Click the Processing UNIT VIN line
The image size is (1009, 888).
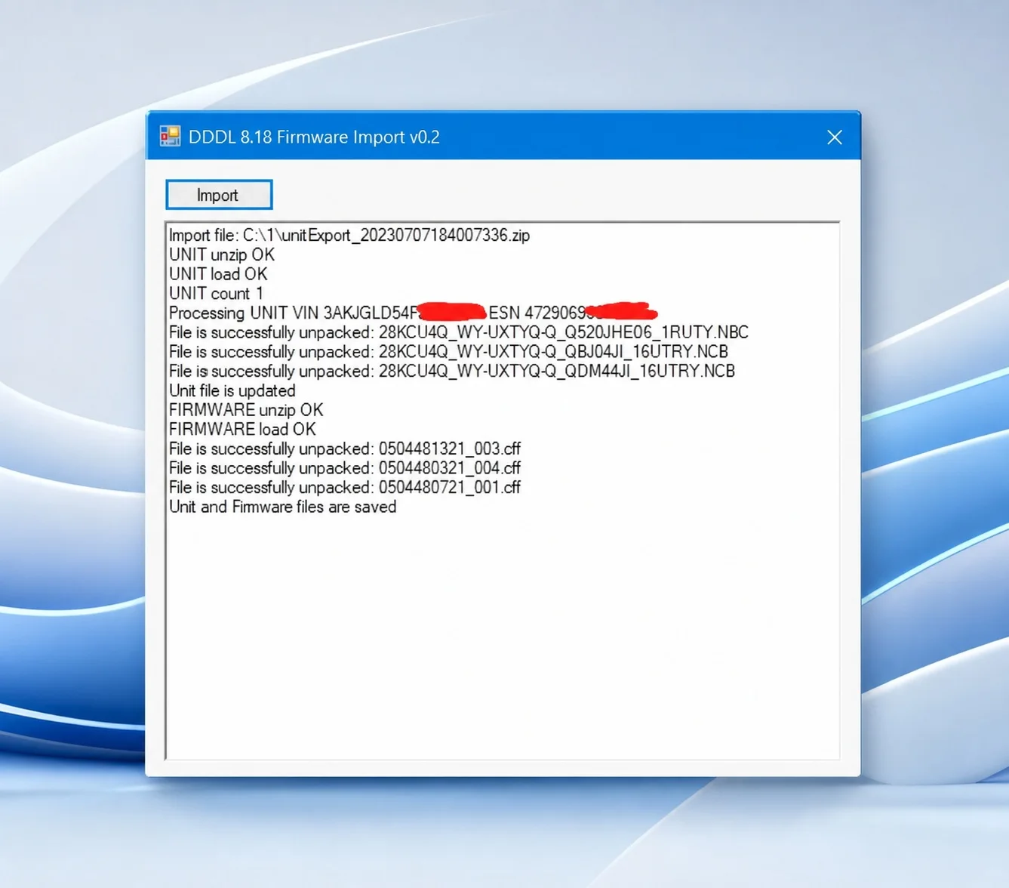414,313
